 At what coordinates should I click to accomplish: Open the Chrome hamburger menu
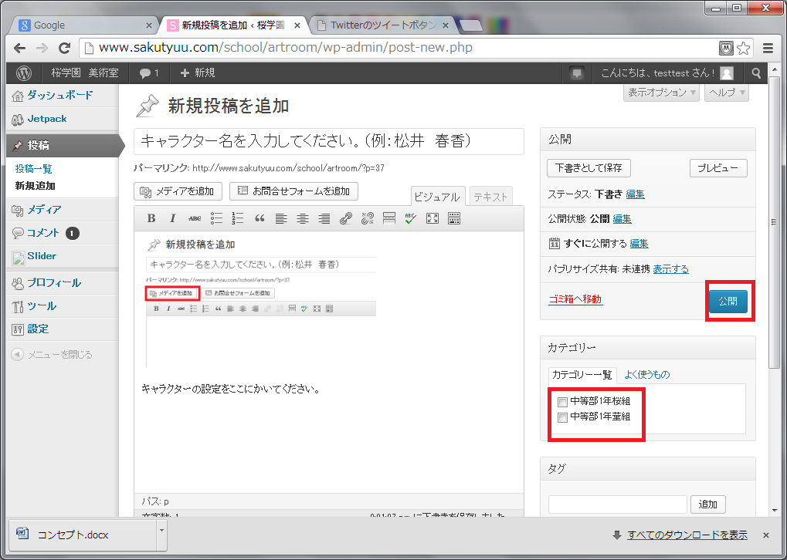(x=768, y=48)
